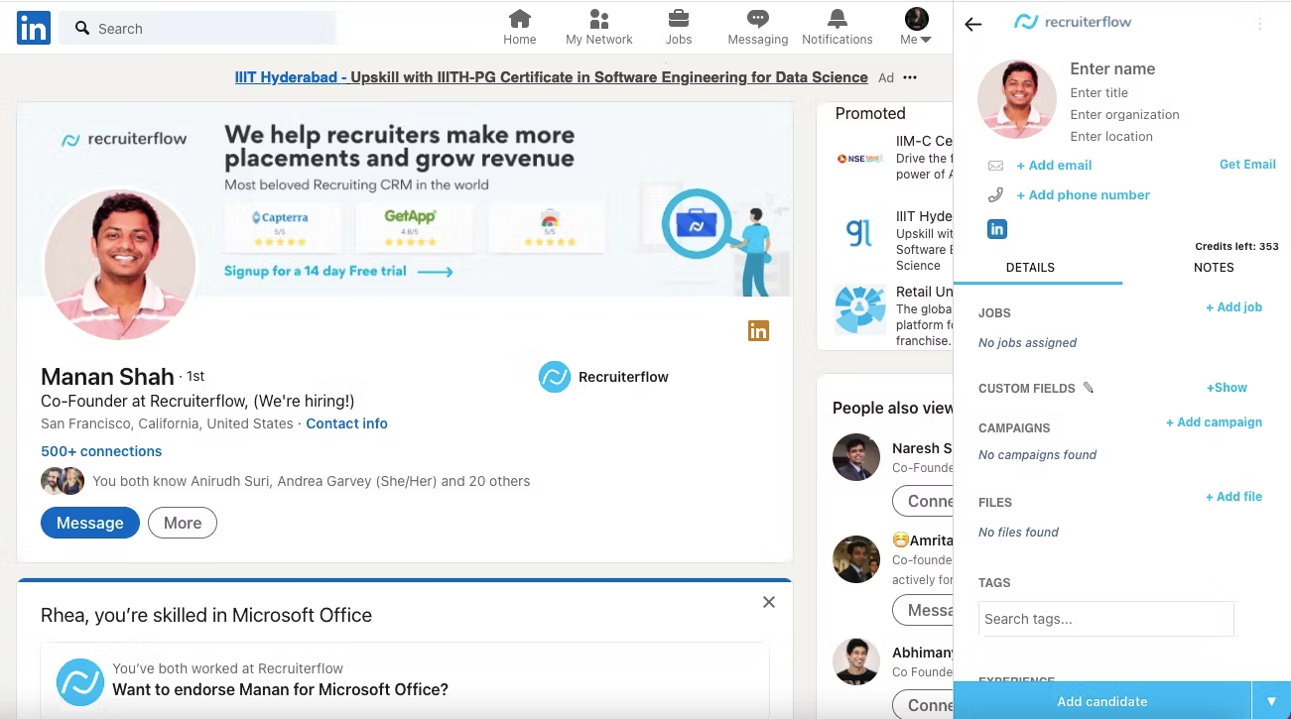Click the Enter name field

(x=1112, y=68)
